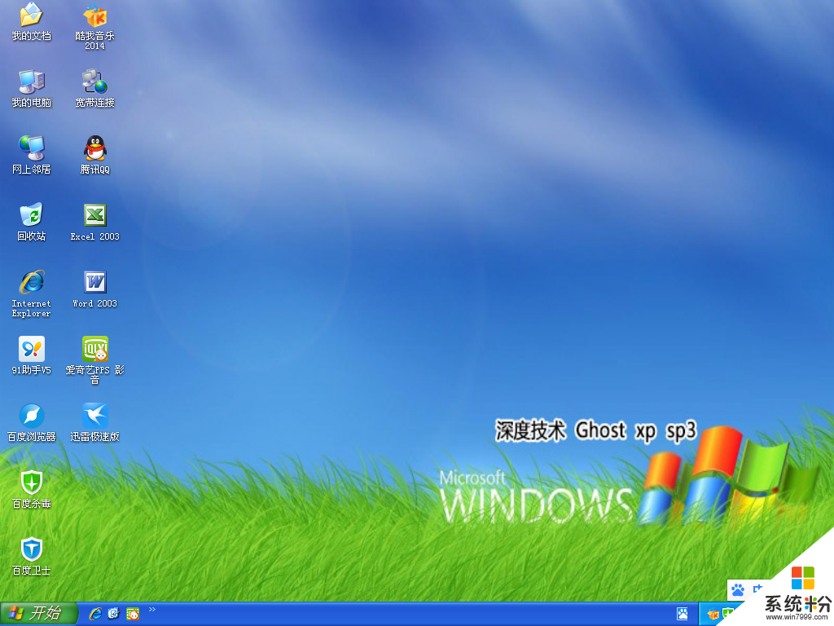Open the 回收站 recycle bin
The image size is (834, 626).
[x=31, y=216]
